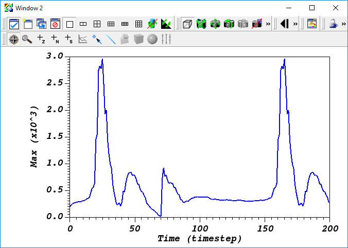Screen dimensions: 348x248
Task: Create a new window with the new window icon
Action: [x=27, y=24]
